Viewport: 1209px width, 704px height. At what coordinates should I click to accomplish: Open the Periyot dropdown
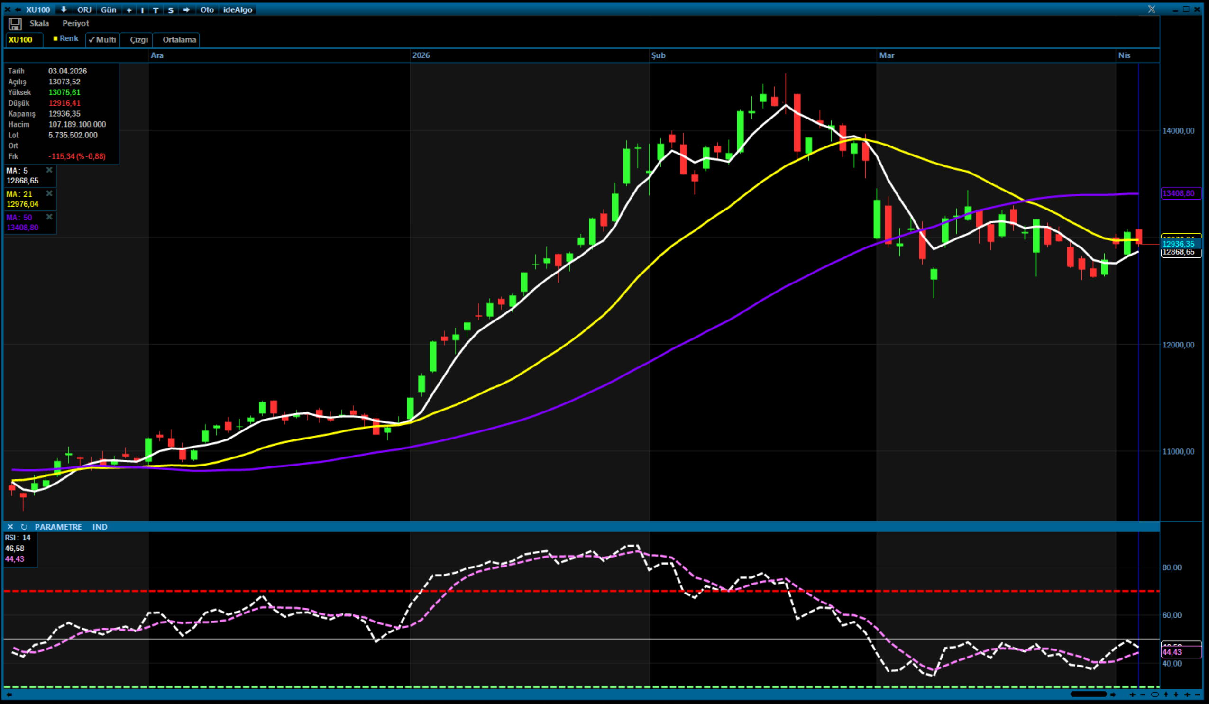76,24
